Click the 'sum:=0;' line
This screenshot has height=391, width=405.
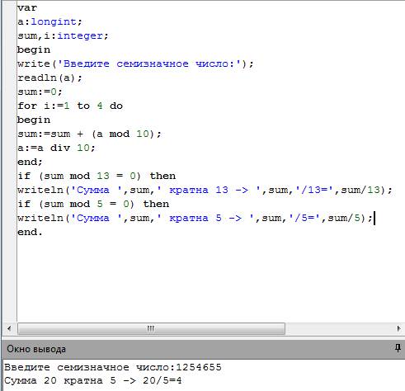tap(40, 92)
